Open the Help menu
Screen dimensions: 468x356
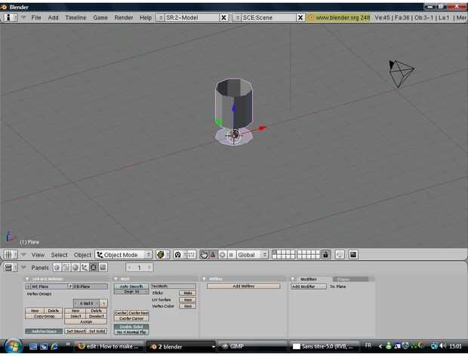click(146, 17)
